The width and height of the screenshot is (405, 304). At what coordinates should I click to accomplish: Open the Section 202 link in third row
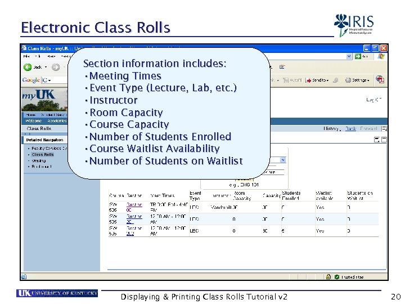click(x=134, y=231)
